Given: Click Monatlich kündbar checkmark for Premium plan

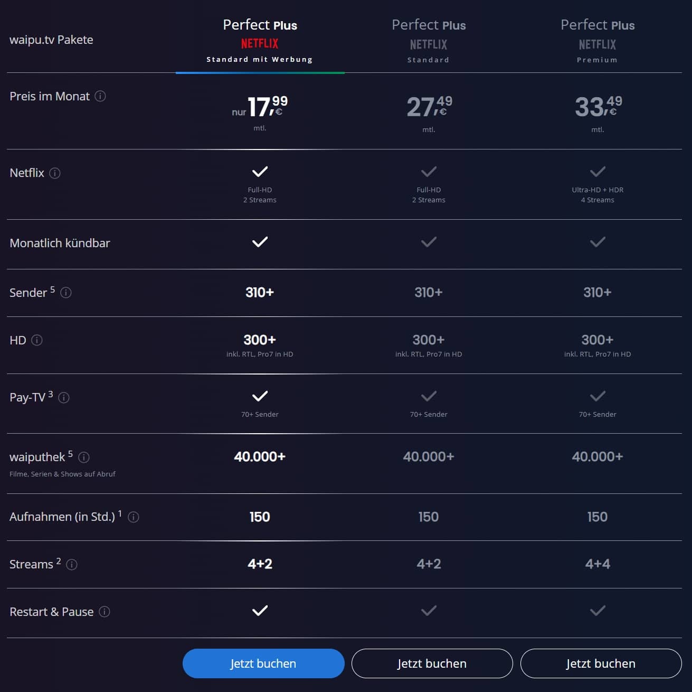Looking at the screenshot, I should 598,242.
